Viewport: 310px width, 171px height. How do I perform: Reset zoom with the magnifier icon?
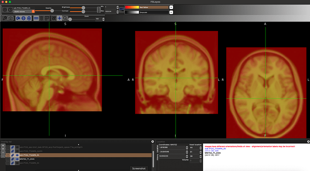point(65,18)
